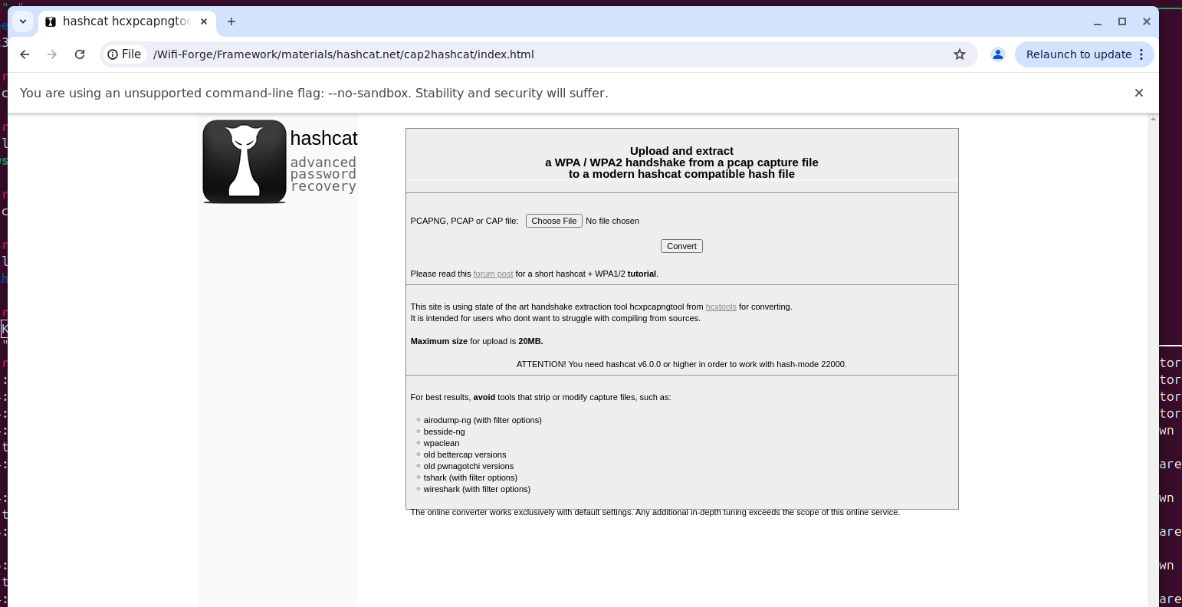Open the tab search dropdown arrow
This screenshot has height=607, width=1182.
23,21
